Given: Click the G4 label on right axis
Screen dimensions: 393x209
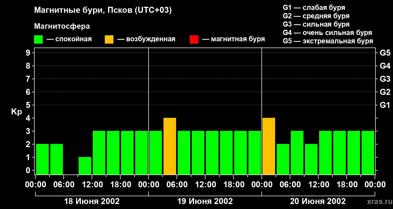Looking at the screenshot, I should 385,66.
